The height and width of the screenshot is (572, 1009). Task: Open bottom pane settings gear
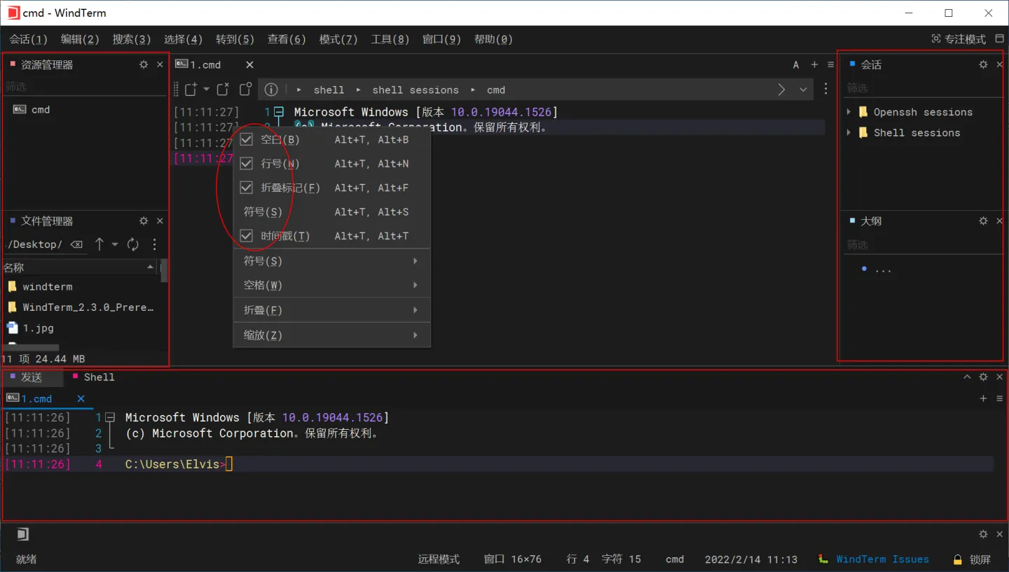pyautogui.click(x=983, y=377)
